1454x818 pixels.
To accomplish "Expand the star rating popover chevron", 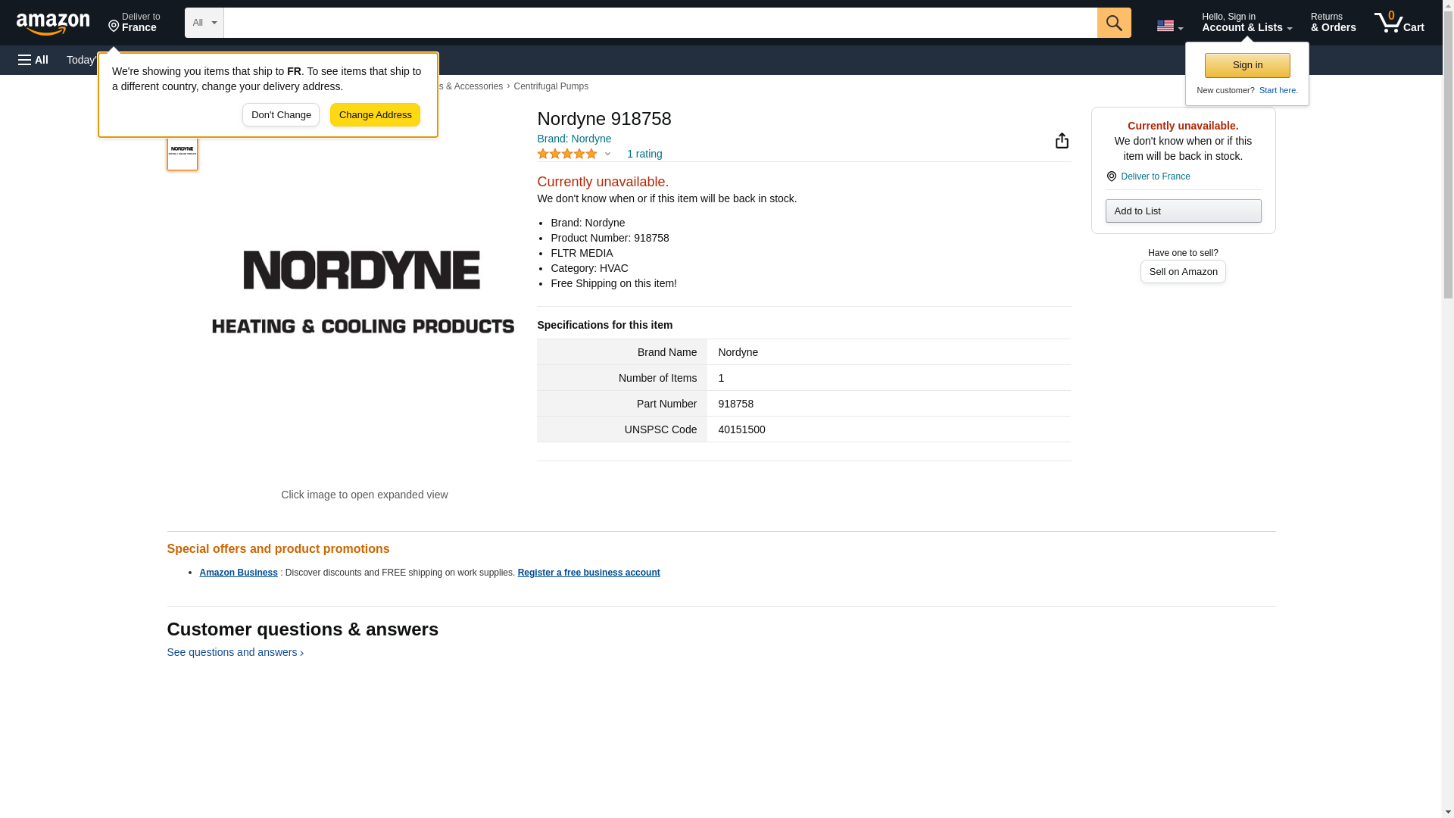I will [x=607, y=154].
